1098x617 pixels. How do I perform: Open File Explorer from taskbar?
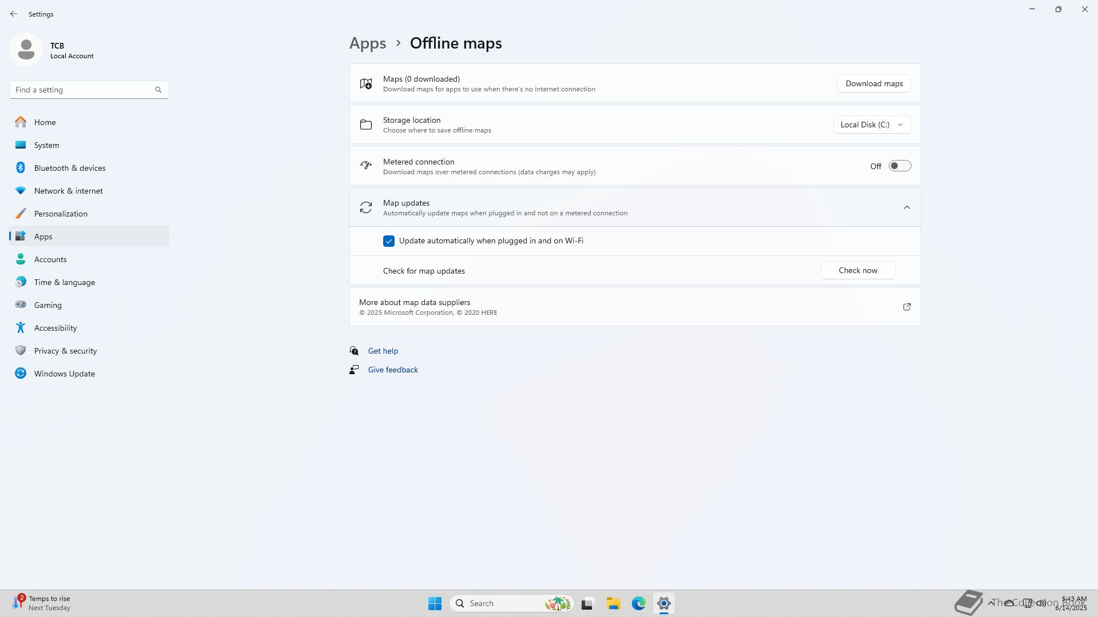pyautogui.click(x=613, y=603)
